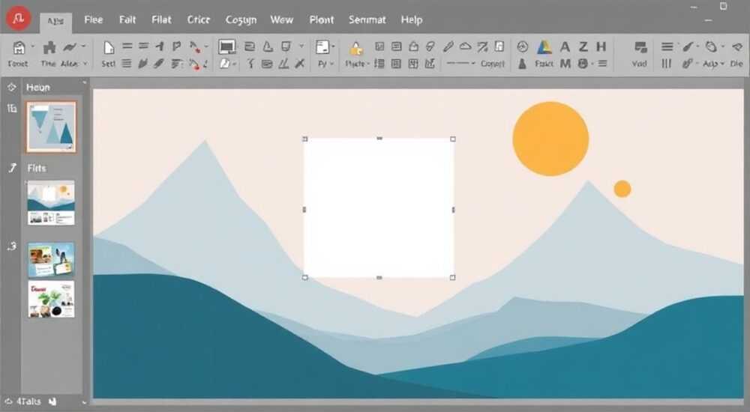The height and width of the screenshot is (412, 750).
Task: Click the chain link icon left of Adp
Action: [x=688, y=63]
